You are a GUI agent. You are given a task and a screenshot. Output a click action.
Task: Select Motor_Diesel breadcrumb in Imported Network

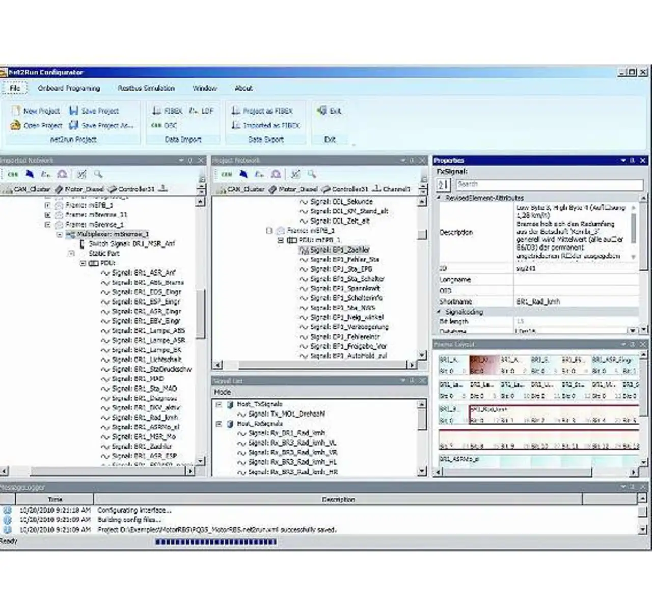(79, 189)
